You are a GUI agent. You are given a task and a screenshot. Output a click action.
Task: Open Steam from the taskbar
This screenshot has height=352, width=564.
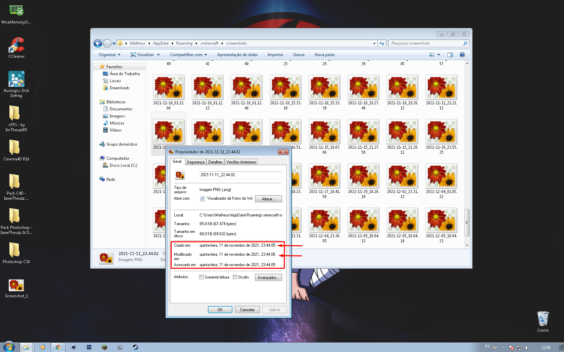tap(135, 347)
